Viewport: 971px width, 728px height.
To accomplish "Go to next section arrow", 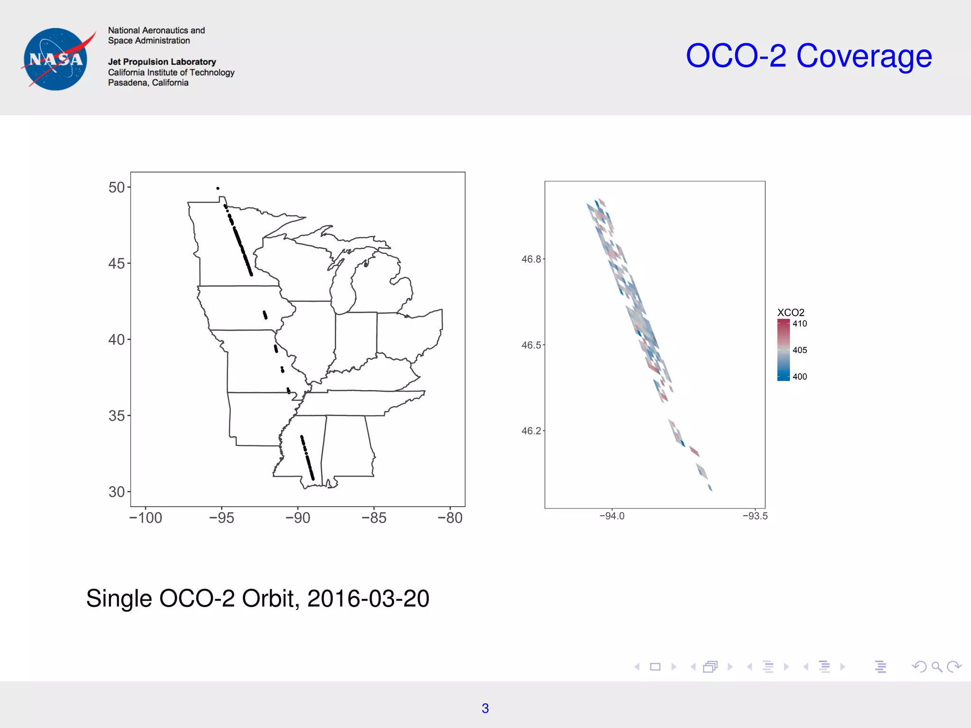I will 843,667.
